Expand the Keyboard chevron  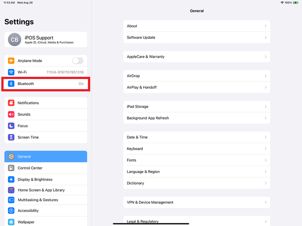[x=266, y=149]
